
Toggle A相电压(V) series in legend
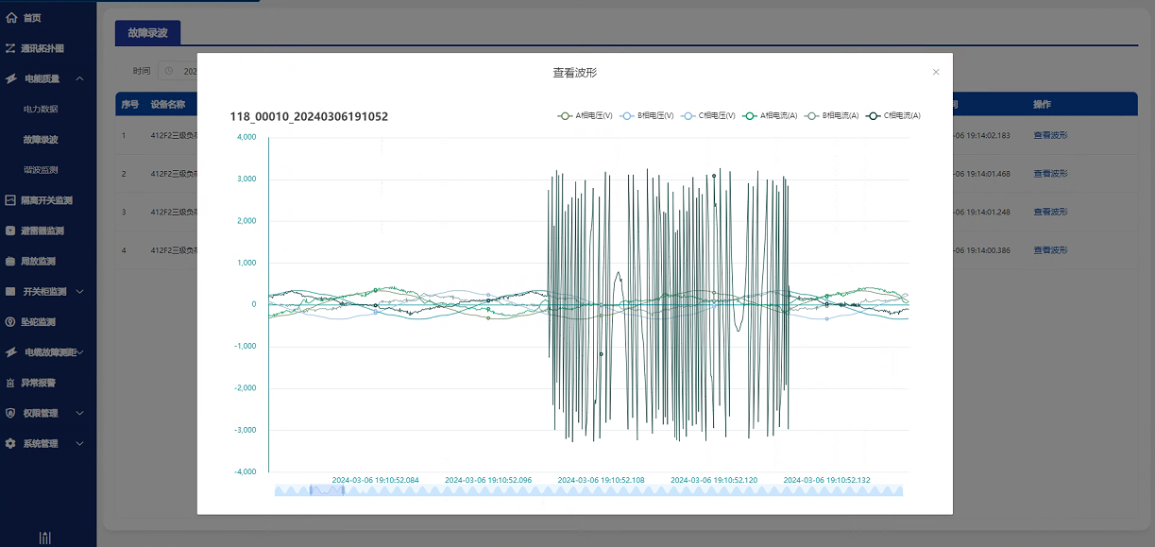(x=586, y=116)
